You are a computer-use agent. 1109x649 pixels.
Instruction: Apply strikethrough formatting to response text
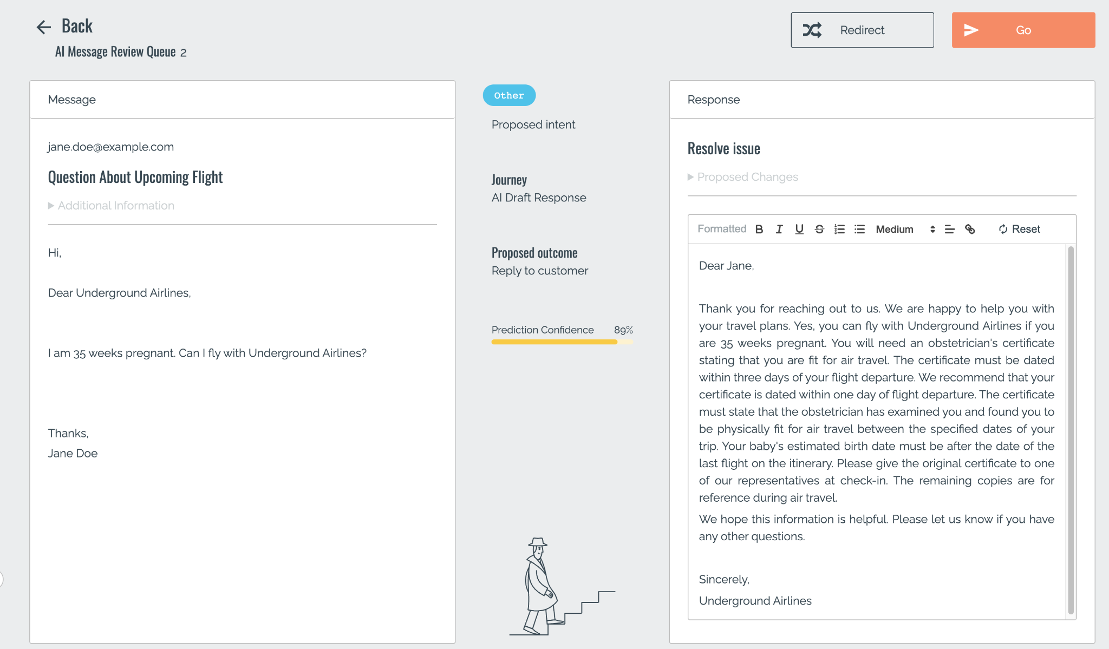tap(819, 229)
